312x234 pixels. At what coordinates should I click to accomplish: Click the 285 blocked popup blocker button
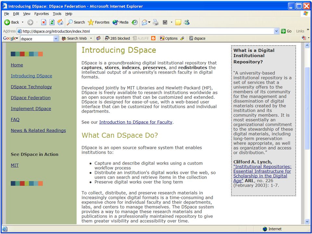[x=117, y=38]
